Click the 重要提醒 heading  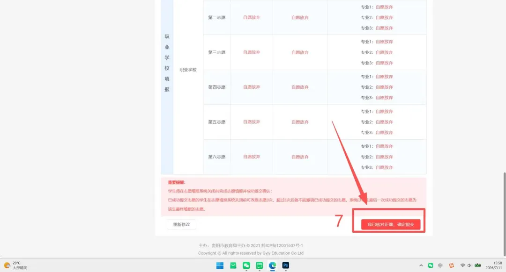pos(177,182)
